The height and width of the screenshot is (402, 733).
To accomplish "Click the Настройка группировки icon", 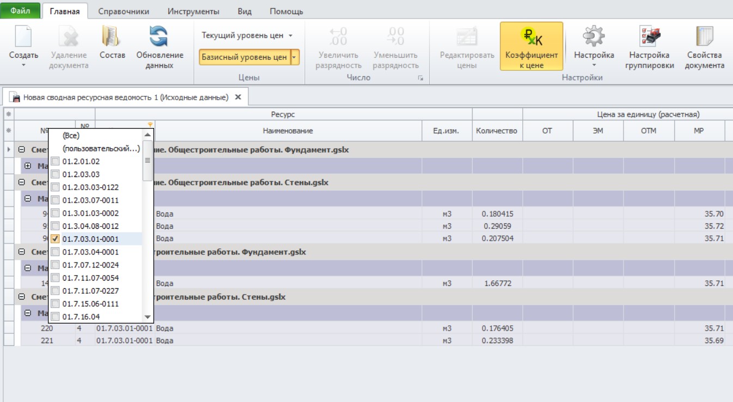I will coord(649,37).
